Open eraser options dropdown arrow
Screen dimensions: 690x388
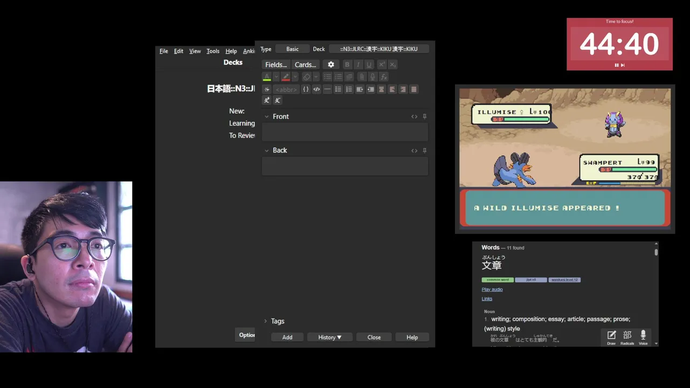pyautogui.click(x=316, y=77)
